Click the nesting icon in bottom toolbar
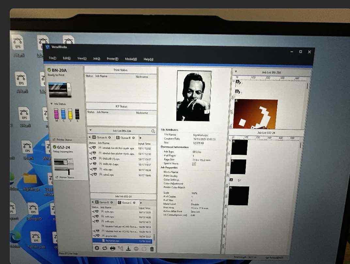 [120, 248]
